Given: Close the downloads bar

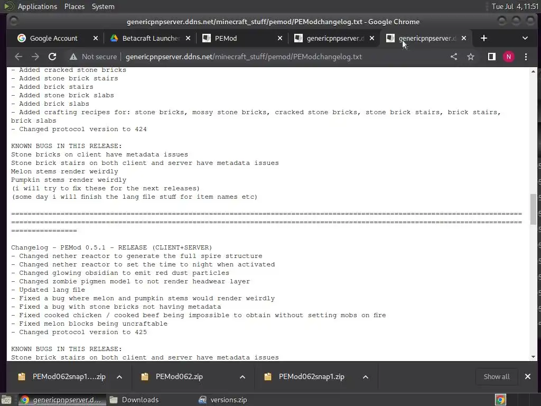Looking at the screenshot, I should (528, 376).
